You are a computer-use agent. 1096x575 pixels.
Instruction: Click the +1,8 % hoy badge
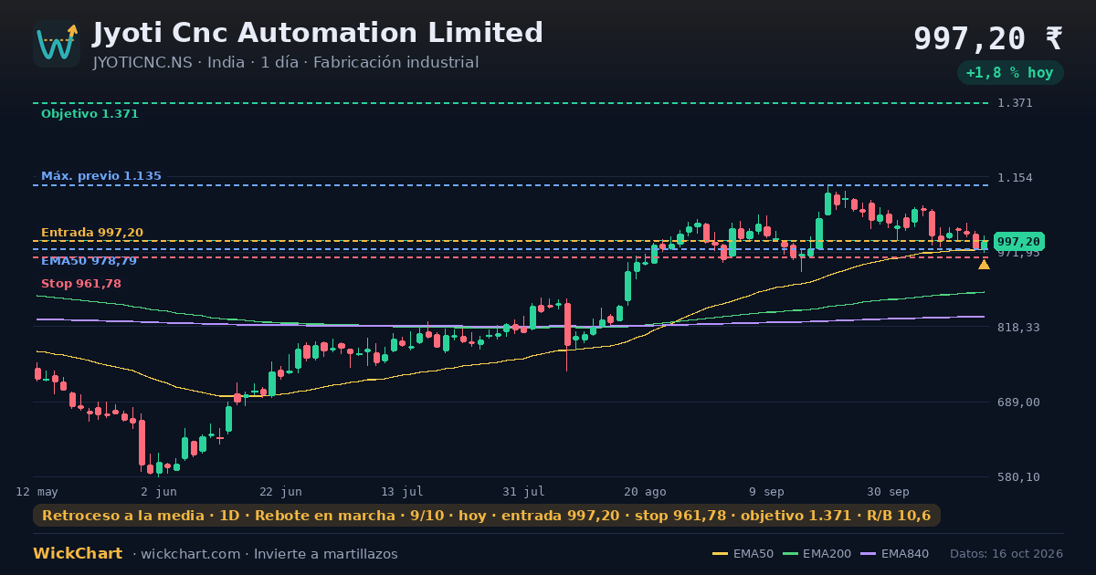[1009, 73]
